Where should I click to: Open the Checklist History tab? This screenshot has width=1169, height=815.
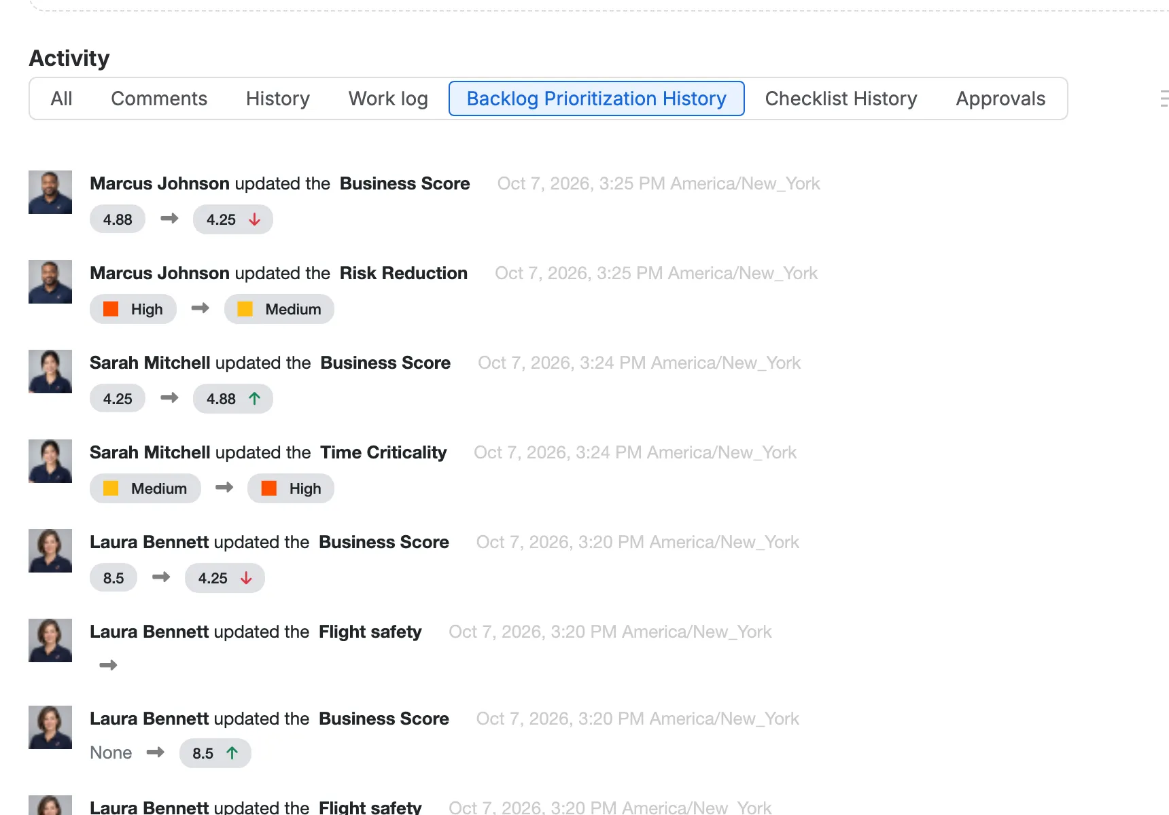click(841, 98)
